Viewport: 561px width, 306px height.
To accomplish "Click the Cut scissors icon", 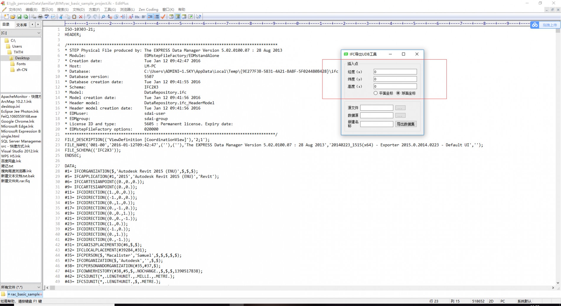I will pyautogui.click(x=61, y=17).
